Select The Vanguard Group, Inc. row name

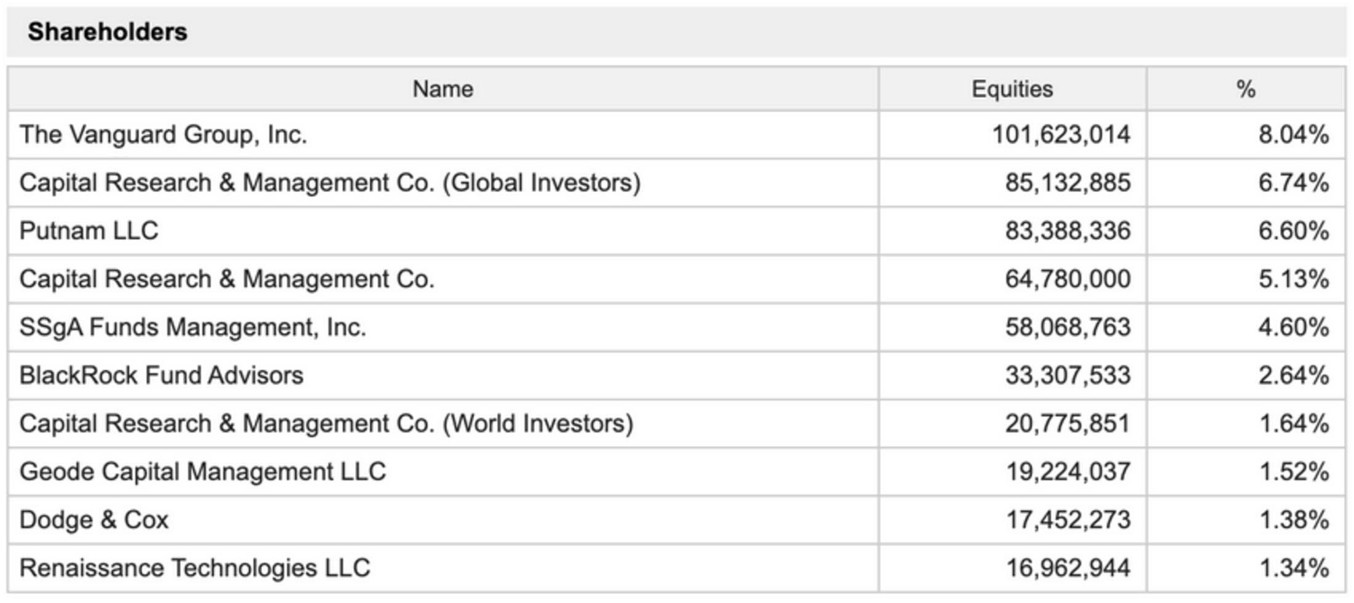tap(163, 135)
